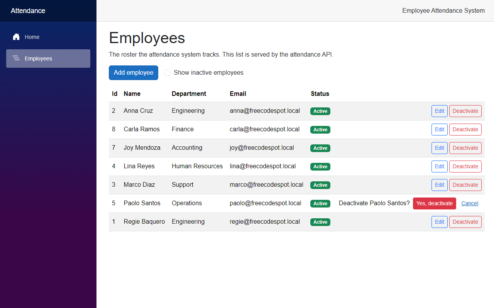The width and height of the screenshot is (494, 308).
Task: Click the Show inactive employees label
Action: click(208, 73)
